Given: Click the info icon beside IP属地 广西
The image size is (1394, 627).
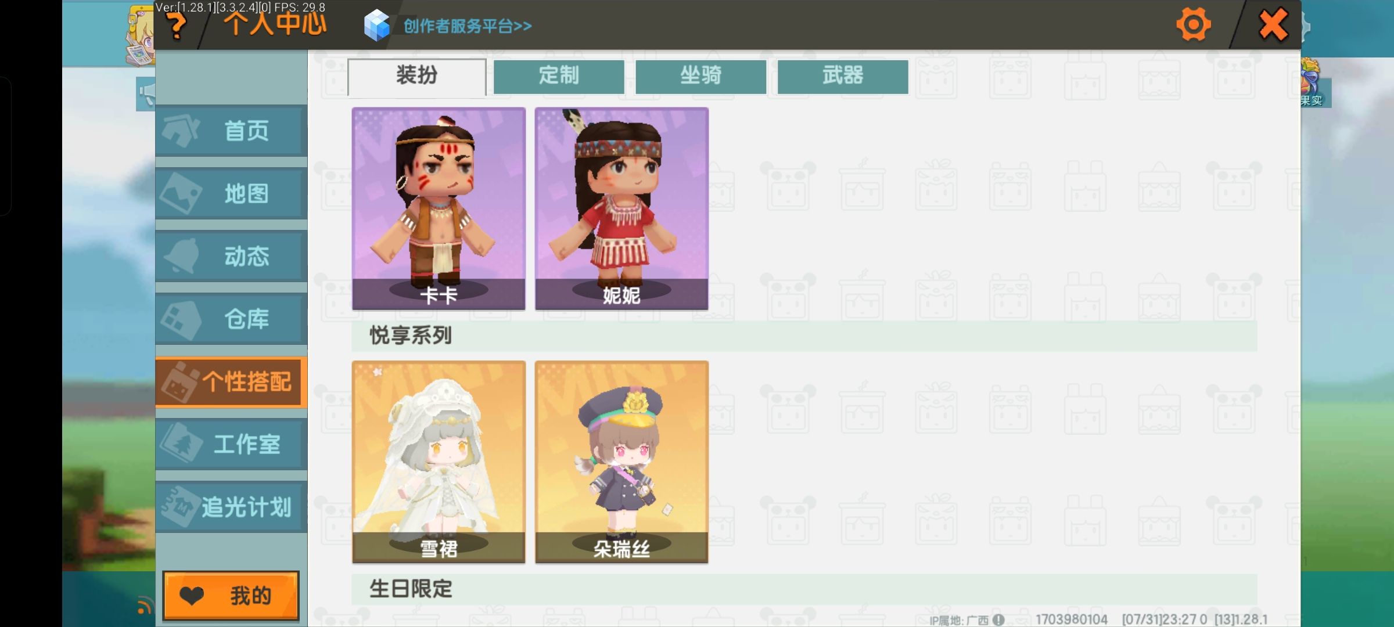Looking at the screenshot, I should (x=998, y=619).
